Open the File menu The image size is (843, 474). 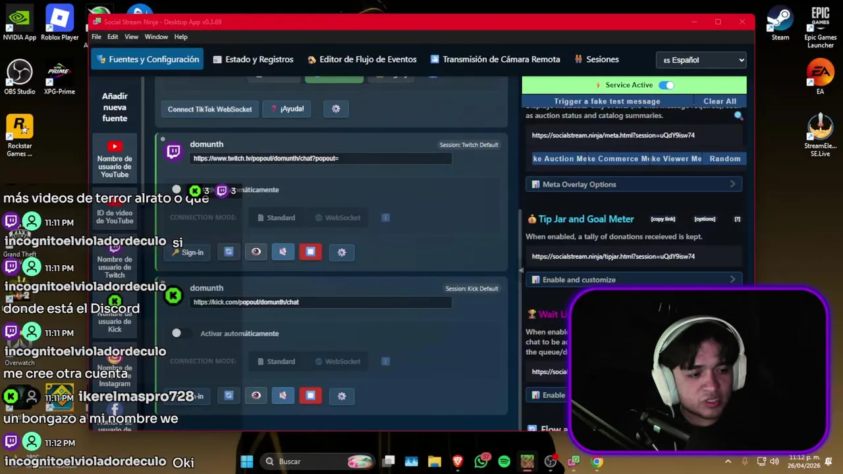coord(96,37)
